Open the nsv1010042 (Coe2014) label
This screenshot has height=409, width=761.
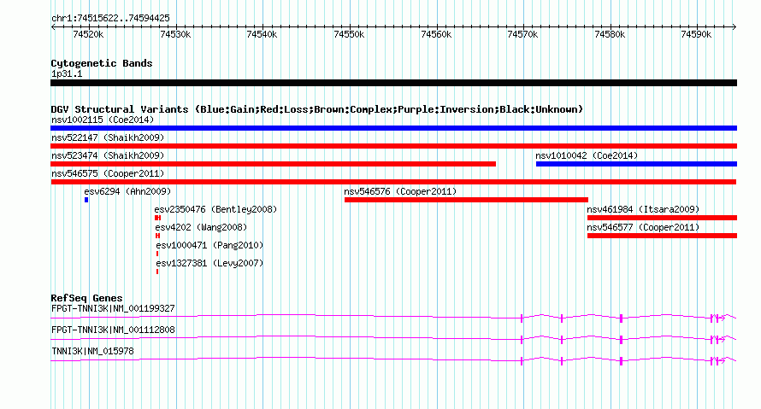pyautogui.click(x=587, y=155)
